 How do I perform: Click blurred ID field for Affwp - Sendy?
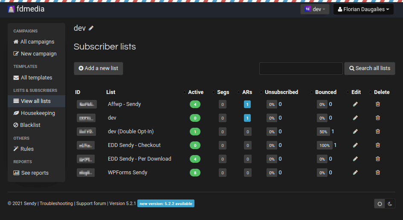click(x=87, y=104)
